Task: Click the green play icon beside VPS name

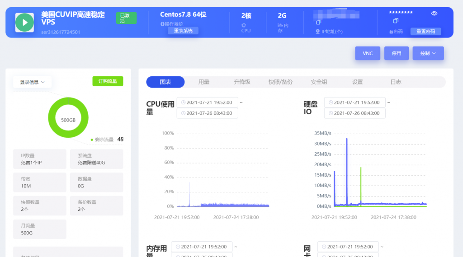Action: tap(24, 22)
